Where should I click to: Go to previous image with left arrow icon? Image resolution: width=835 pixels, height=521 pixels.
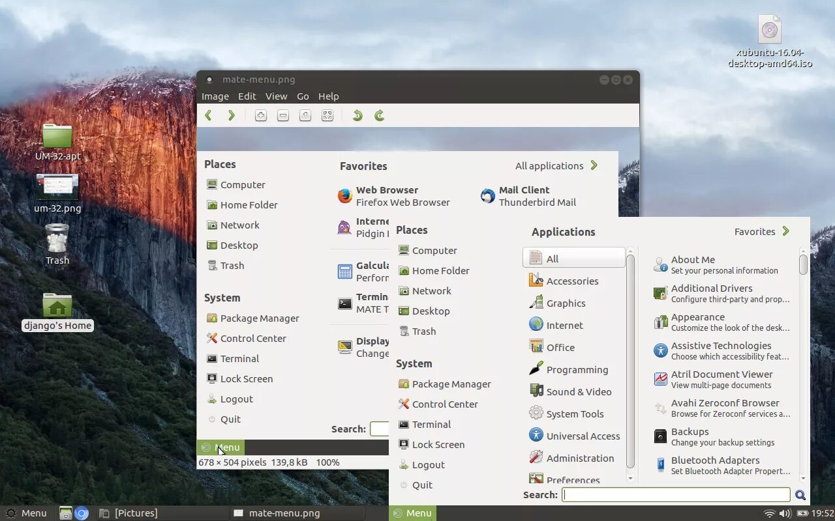[x=208, y=115]
